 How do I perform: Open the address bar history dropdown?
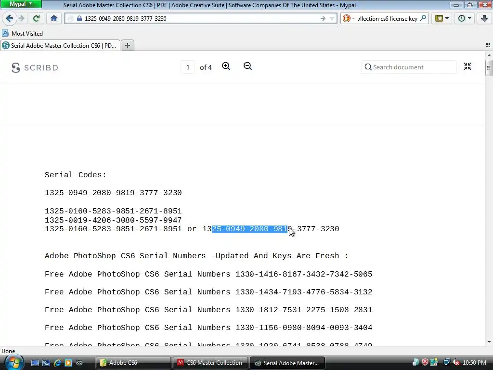[332, 19]
